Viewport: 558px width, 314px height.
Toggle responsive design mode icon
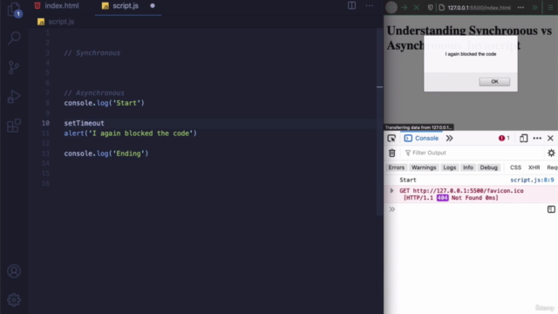(x=523, y=138)
